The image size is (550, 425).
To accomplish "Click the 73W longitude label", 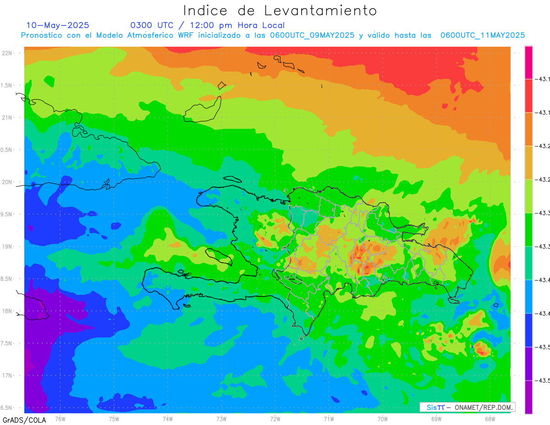I will [221, 419].
